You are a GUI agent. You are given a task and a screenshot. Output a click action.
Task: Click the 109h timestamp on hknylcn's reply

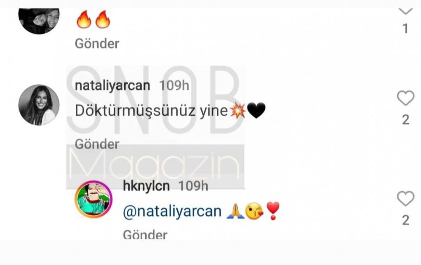coord(193,186)
